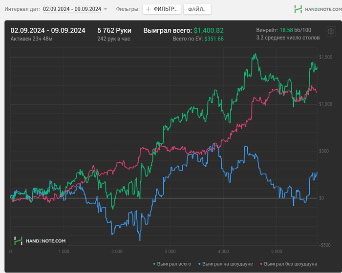The height and width of the screenshot is (273, 342).
Task: Toggle the blue 'Выиграл на шоудауне' legend series
Action: [226, 264]
